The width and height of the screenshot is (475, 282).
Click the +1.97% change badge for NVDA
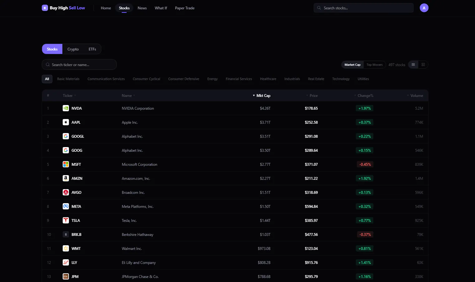[365, 108]
